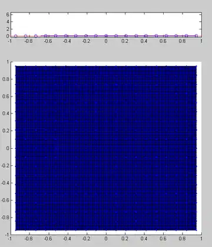Click y-axis label "6" of the line plot
The image size is (212, 247).
tap(8, 14)
